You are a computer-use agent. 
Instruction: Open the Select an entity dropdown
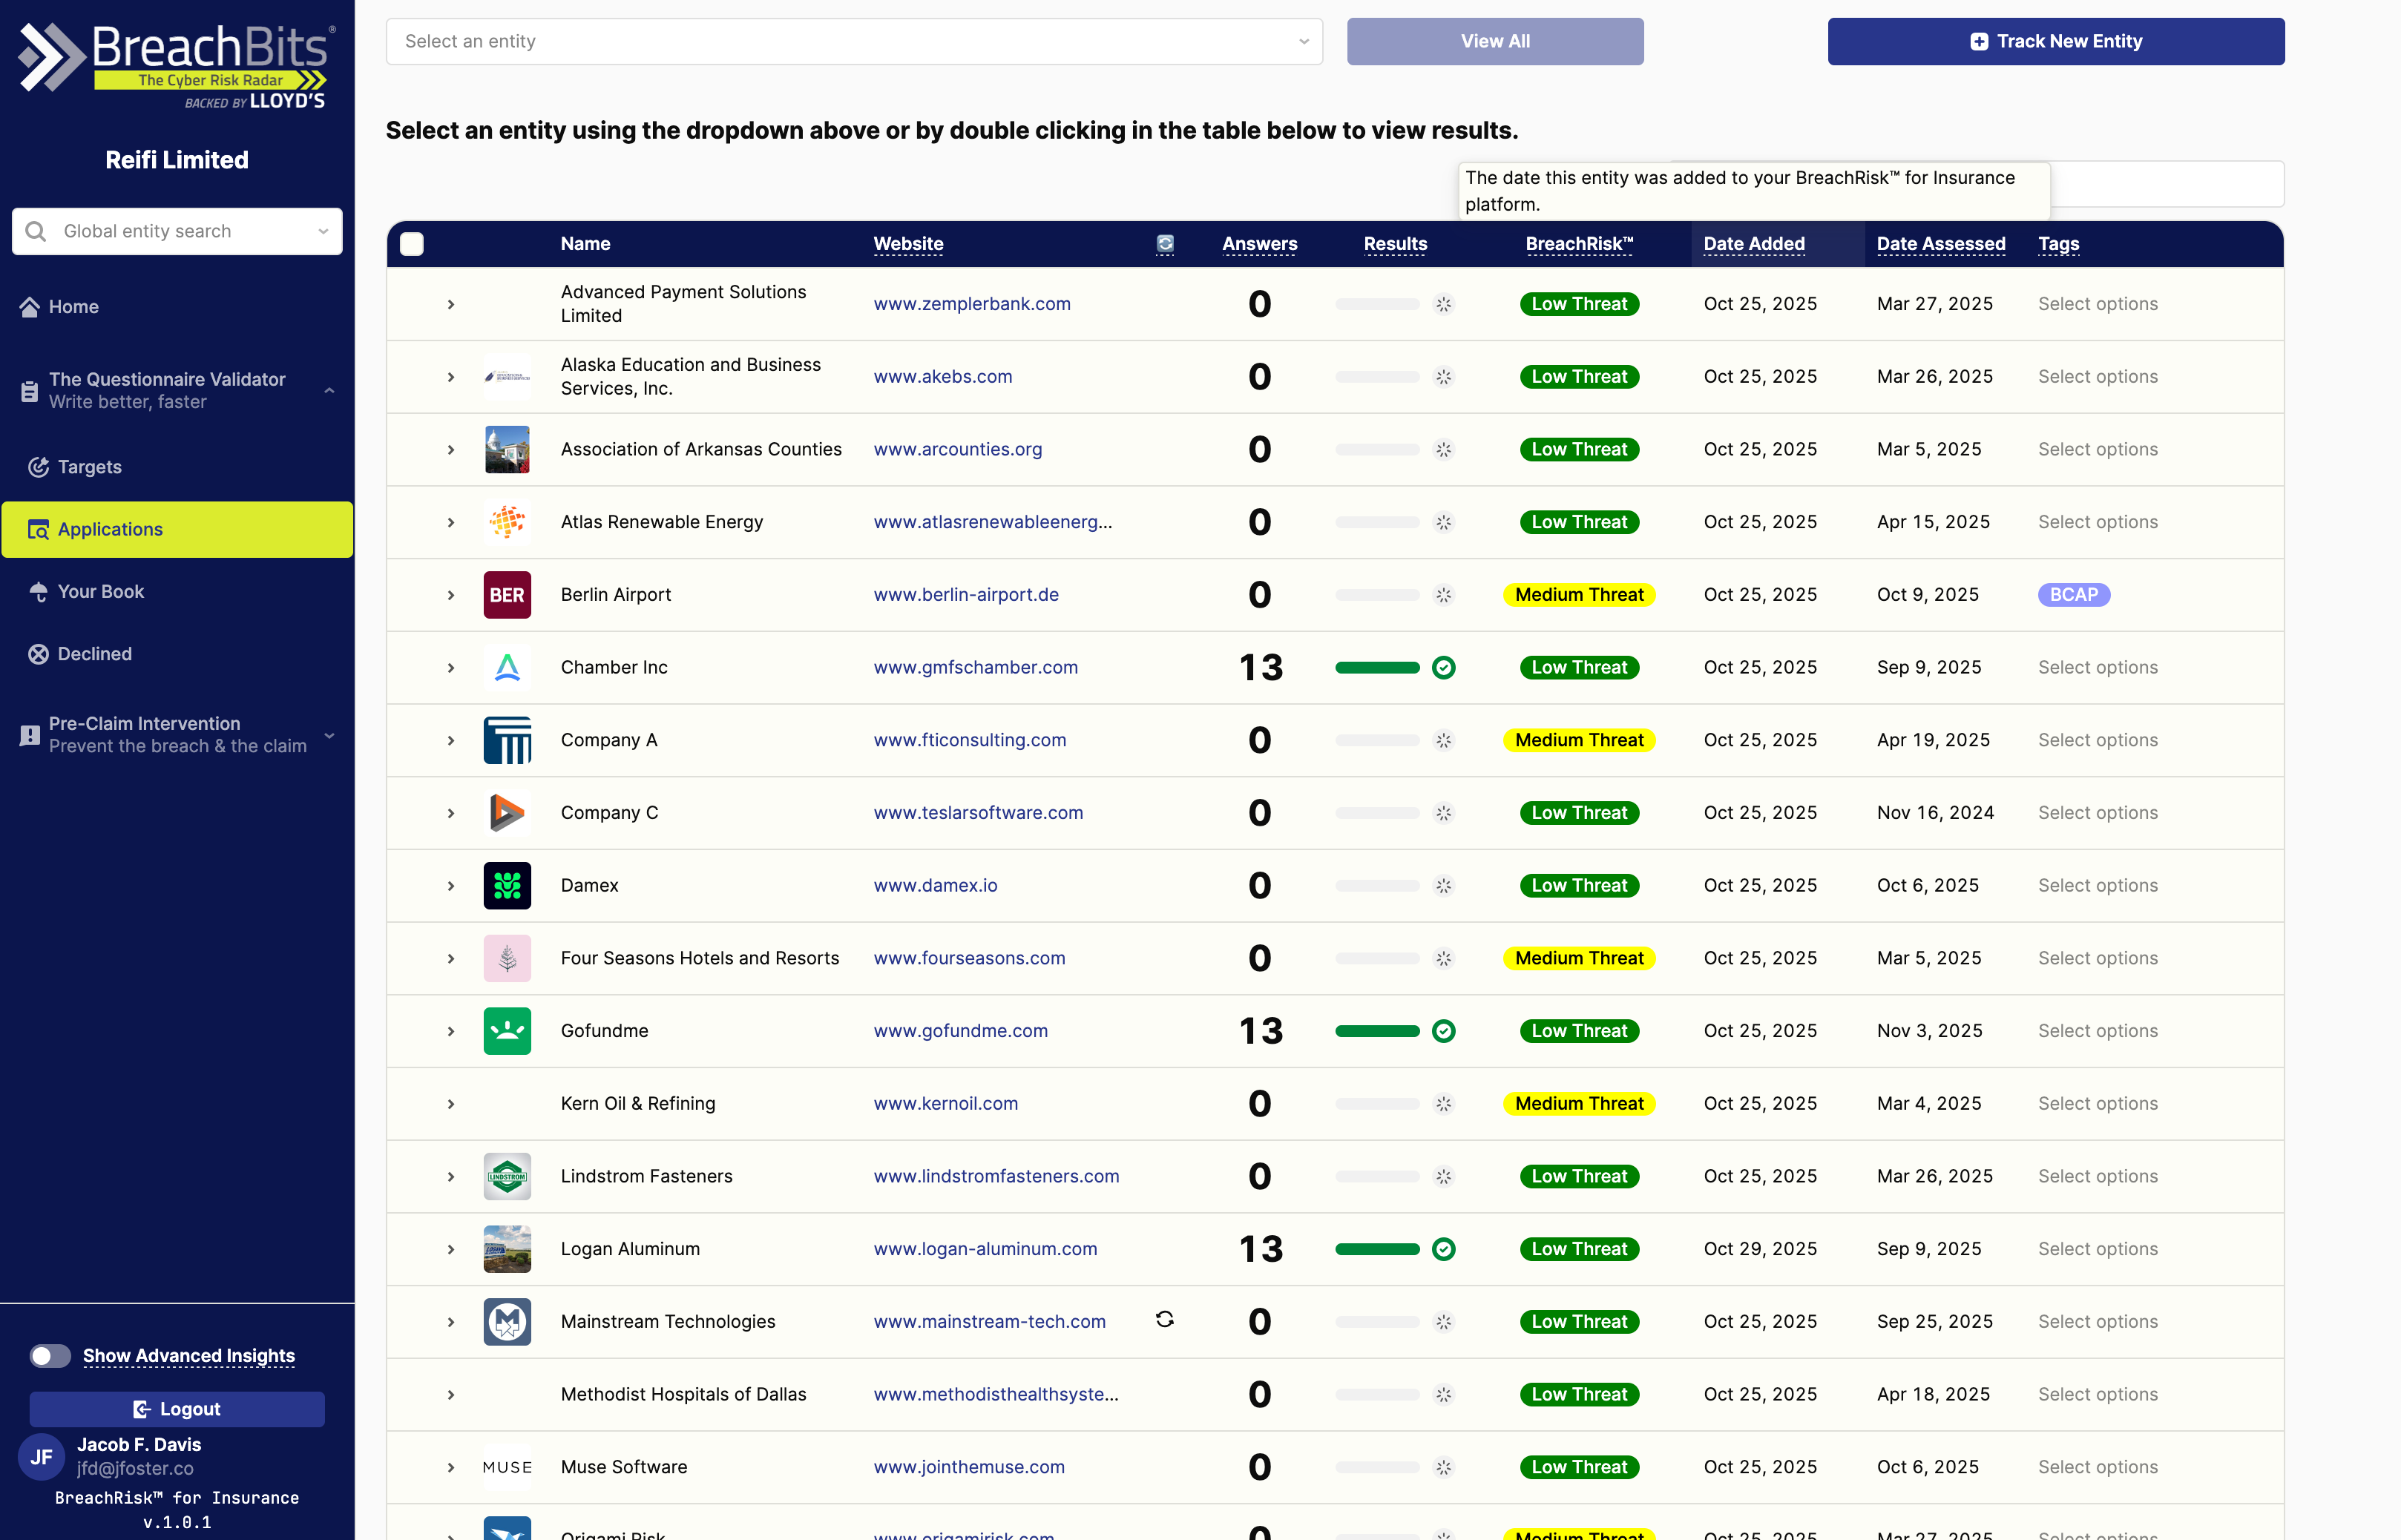pyautogui.click(x=853, y=41)
